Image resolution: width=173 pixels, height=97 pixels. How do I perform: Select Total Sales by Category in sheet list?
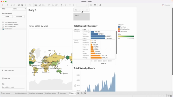(11, 25)
